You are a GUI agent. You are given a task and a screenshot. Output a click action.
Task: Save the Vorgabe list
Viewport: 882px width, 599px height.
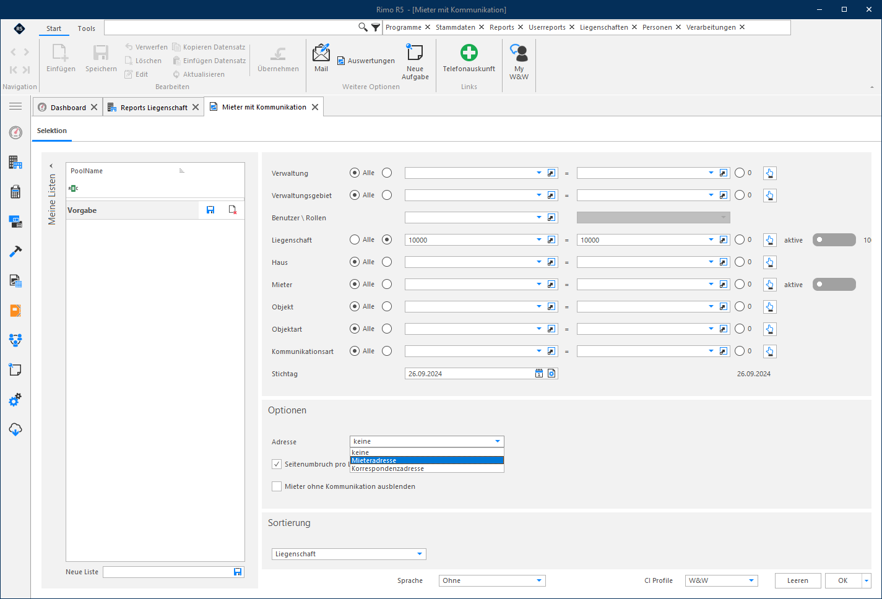[210, 210]
